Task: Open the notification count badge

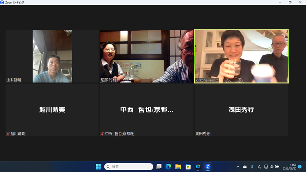Action: point(300,167)
